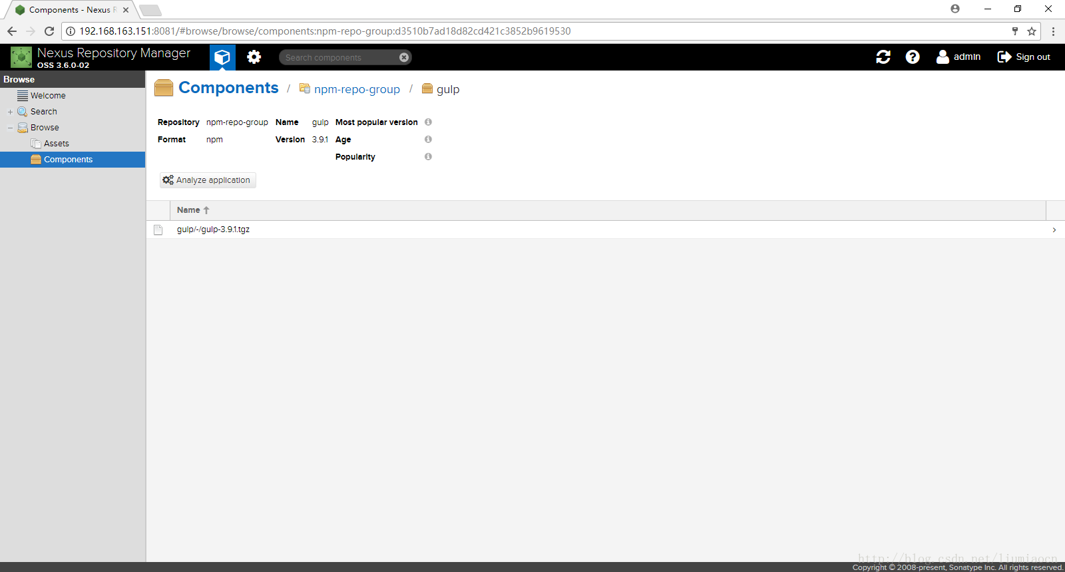Open the gulp/-/gulp-3.9.1.tgz asset row
The height and width of the screenshot is (572, 1065).
(605, 229)
